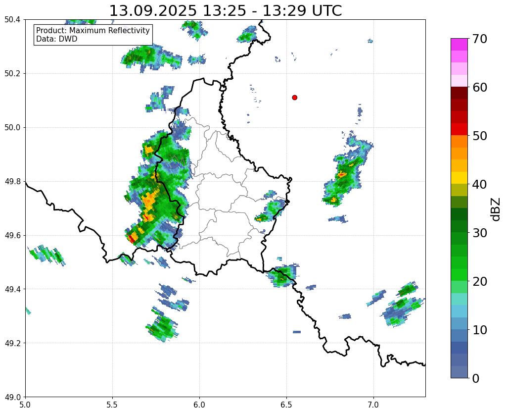Click the longitude axis label 5.5

[112, 405]
